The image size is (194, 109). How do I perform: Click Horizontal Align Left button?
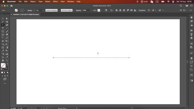coord(116,10)
